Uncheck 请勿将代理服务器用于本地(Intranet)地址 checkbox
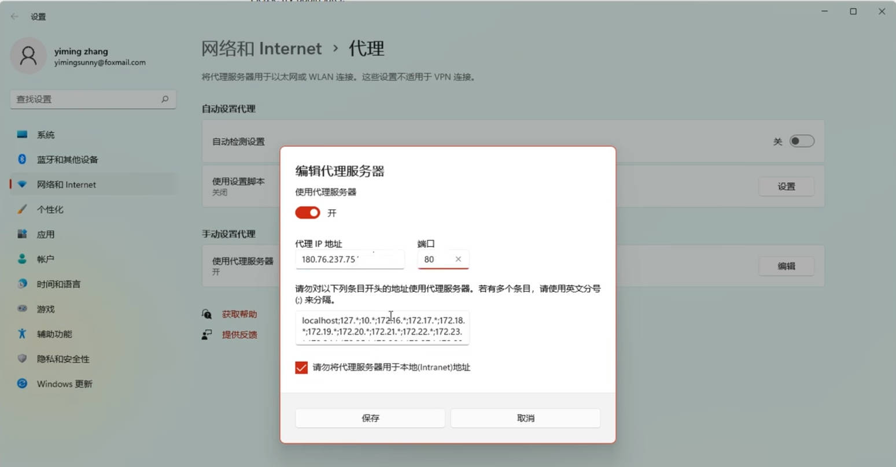 point(301,368)
